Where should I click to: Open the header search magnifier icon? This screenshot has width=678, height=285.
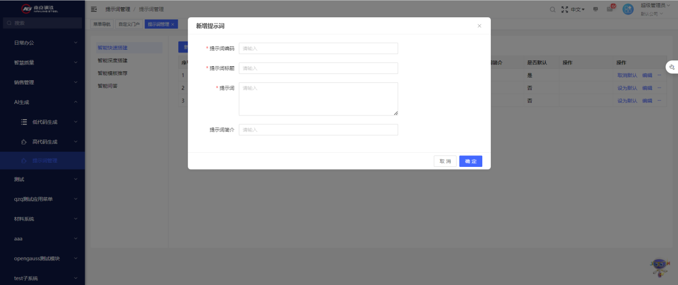coord(552,9)
